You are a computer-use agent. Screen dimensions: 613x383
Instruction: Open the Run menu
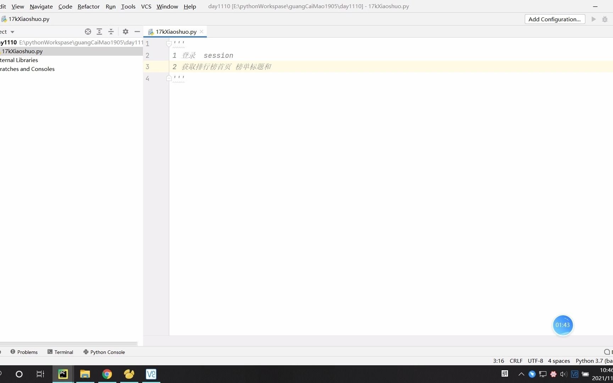pos(111,6)
